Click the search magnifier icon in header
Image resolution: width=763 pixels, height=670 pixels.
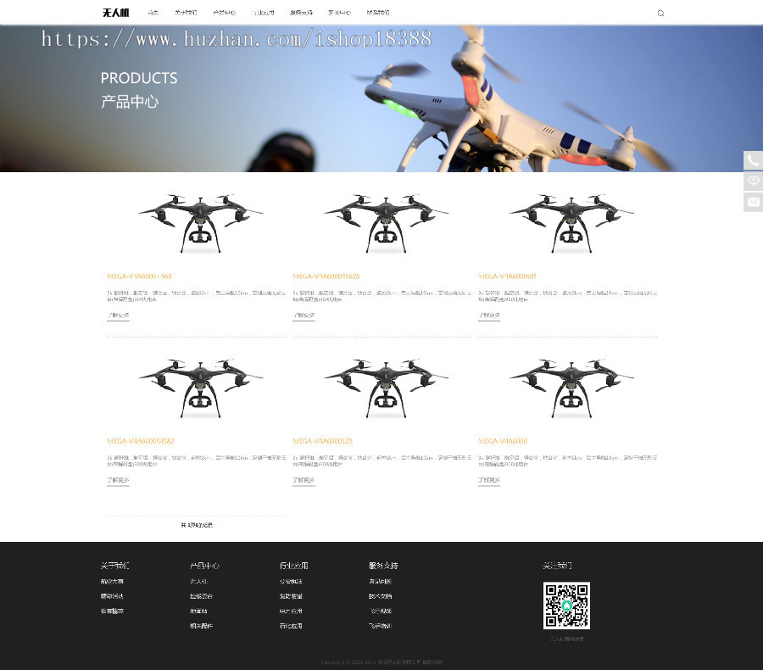point(660,14)
